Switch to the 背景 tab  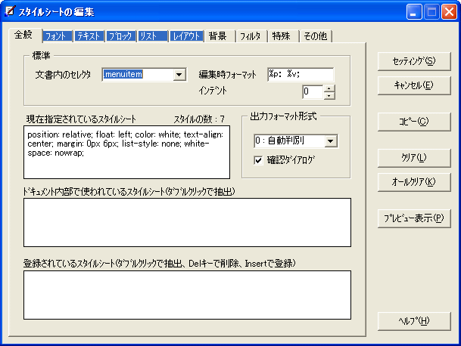pos(220,36)
